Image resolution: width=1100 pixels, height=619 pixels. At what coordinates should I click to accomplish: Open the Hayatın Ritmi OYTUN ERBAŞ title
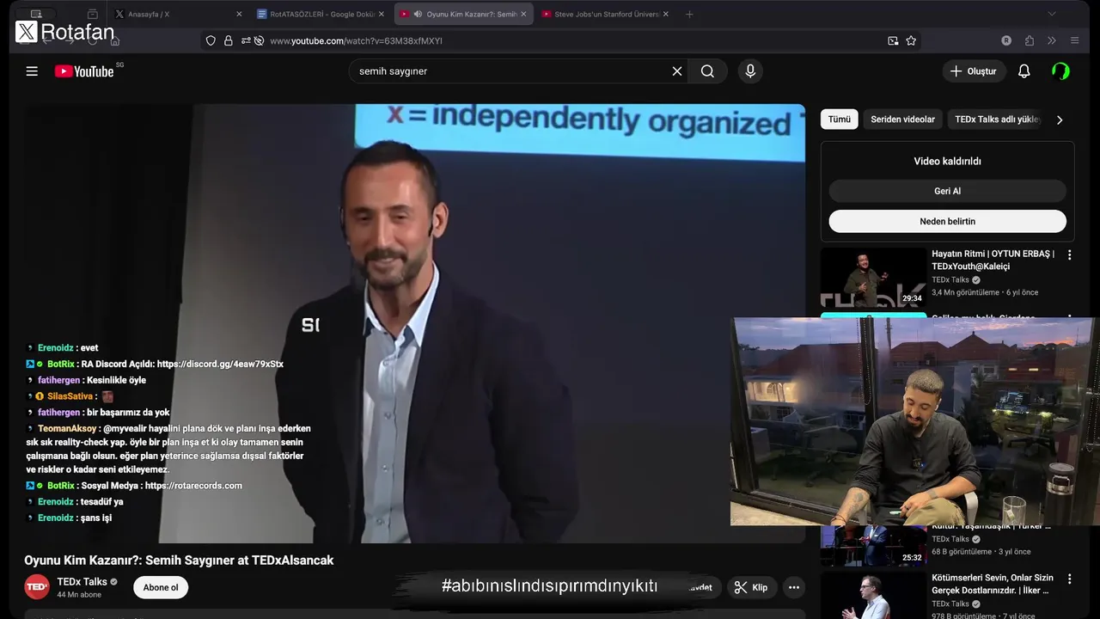pos(993,260)
